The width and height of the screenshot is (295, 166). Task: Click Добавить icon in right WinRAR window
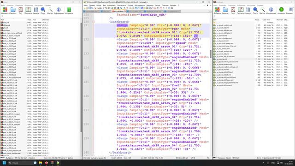pyautogui.click(x=217, y=11)
